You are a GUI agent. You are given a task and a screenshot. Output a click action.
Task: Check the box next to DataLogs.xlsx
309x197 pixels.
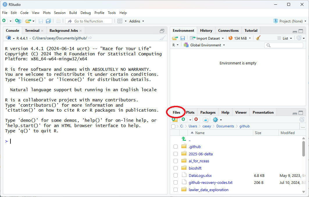click(x=176, y=175)
